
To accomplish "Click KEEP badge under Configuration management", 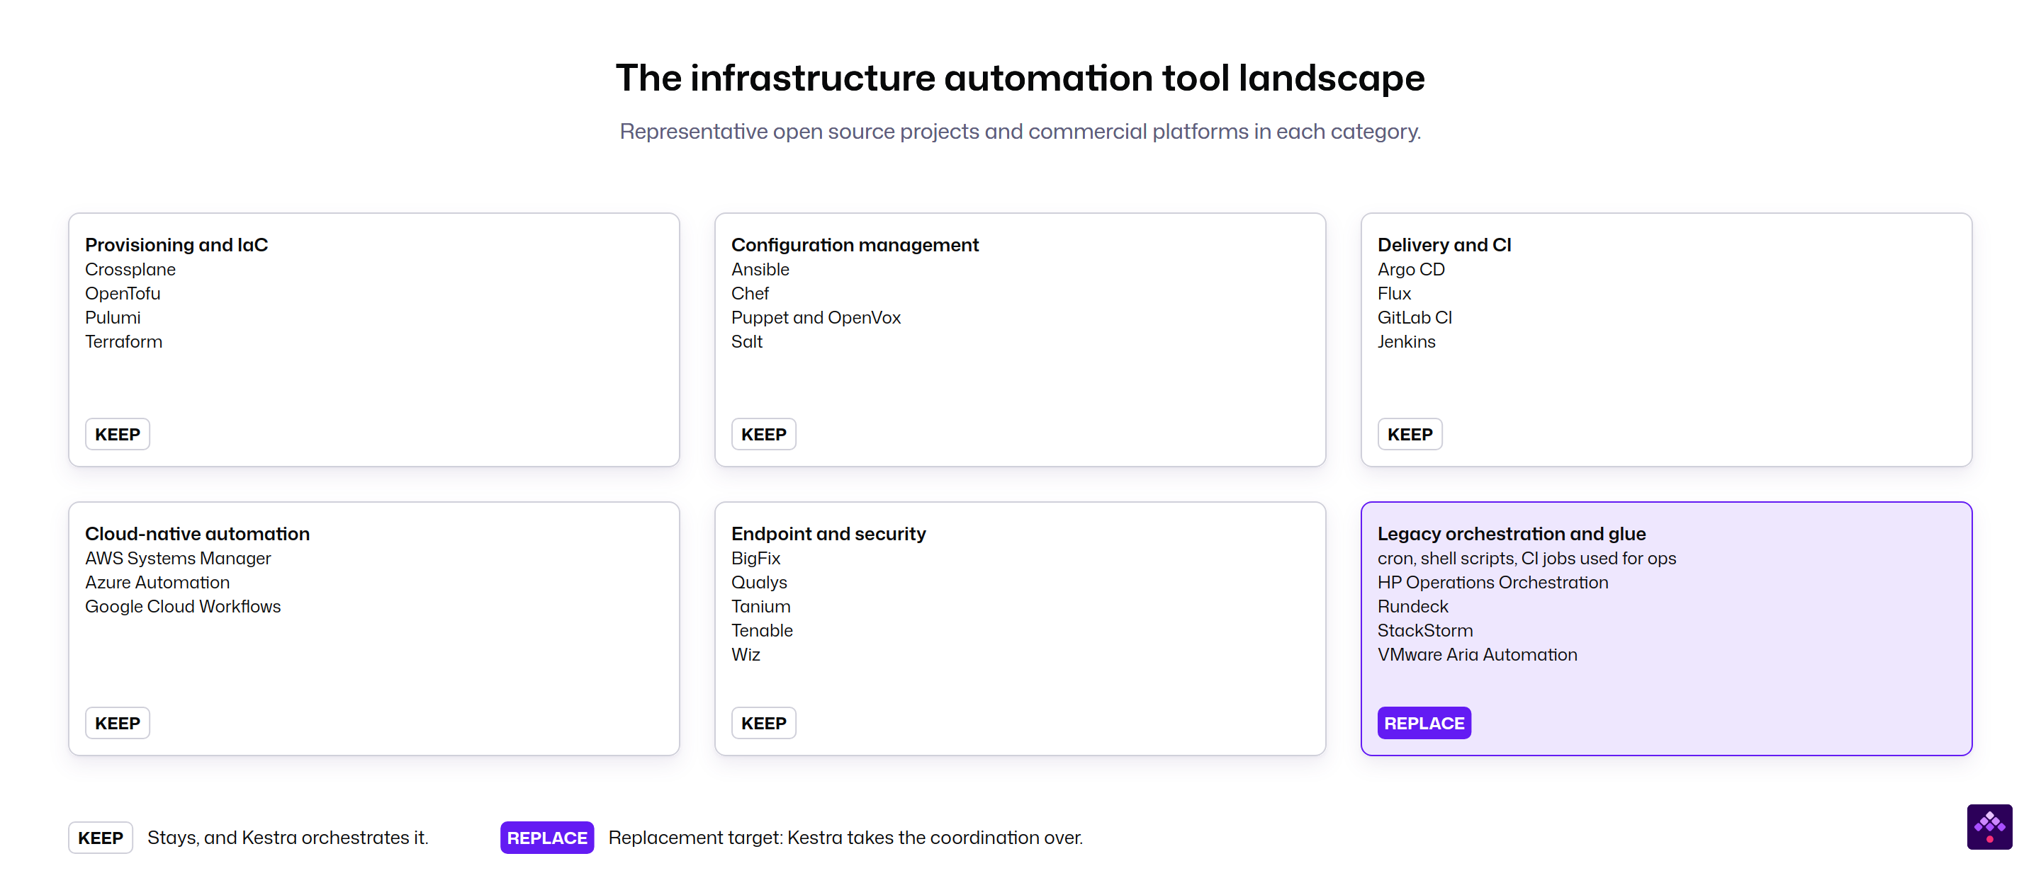I will coord(764,435).
